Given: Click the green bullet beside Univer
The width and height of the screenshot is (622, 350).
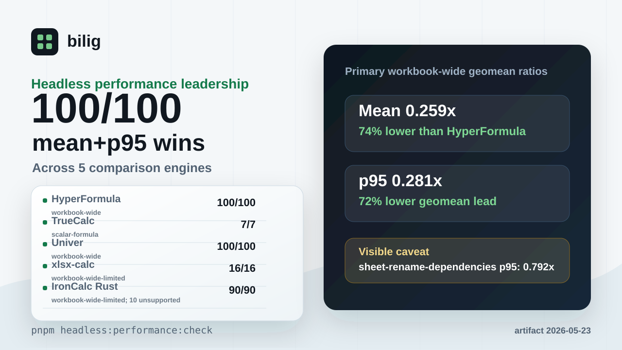Looking at the screenshot, I should [45, 244].
